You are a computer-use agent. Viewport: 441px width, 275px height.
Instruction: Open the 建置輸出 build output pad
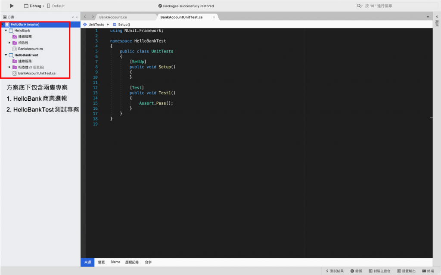click(x=406, y=271)
